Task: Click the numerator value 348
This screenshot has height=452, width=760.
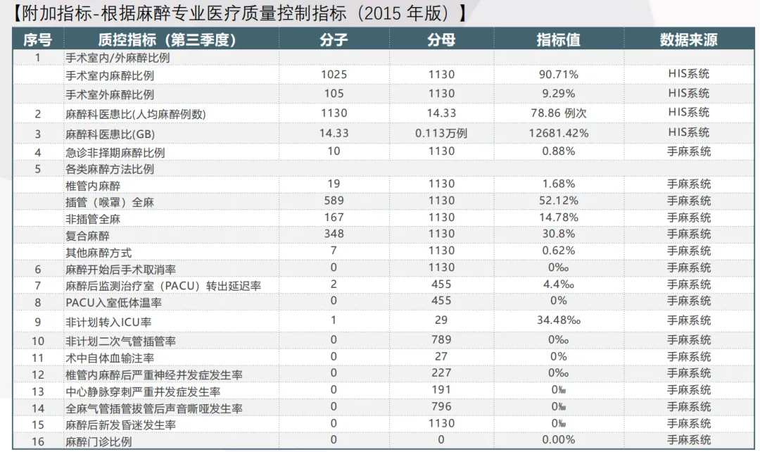Action: pos(334,234)
